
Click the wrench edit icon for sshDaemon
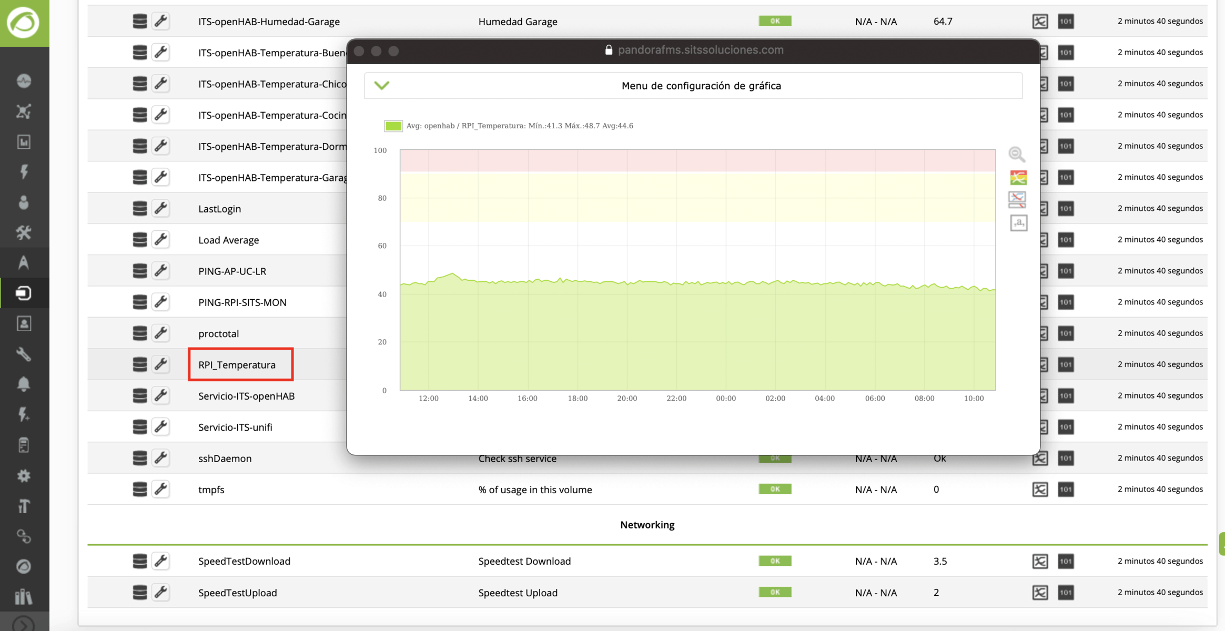point(161,458)
